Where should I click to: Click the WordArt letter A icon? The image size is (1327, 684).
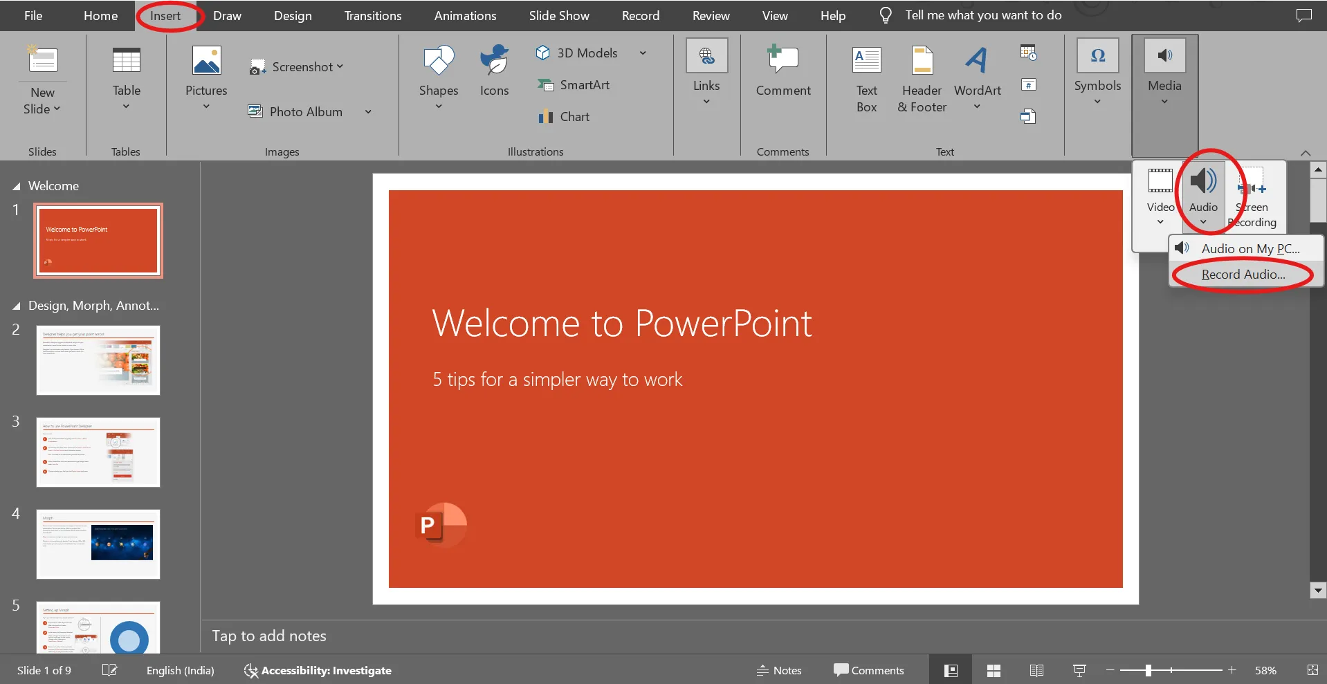coord(977,60)
